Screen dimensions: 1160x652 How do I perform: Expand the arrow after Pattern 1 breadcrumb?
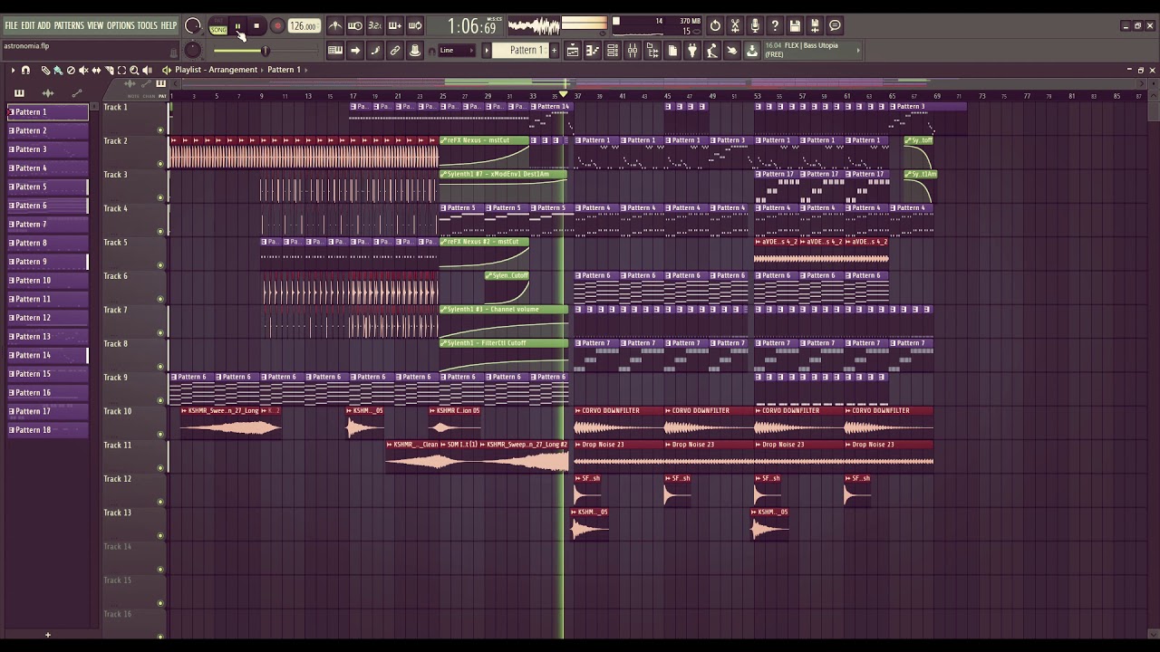point(306,70)
